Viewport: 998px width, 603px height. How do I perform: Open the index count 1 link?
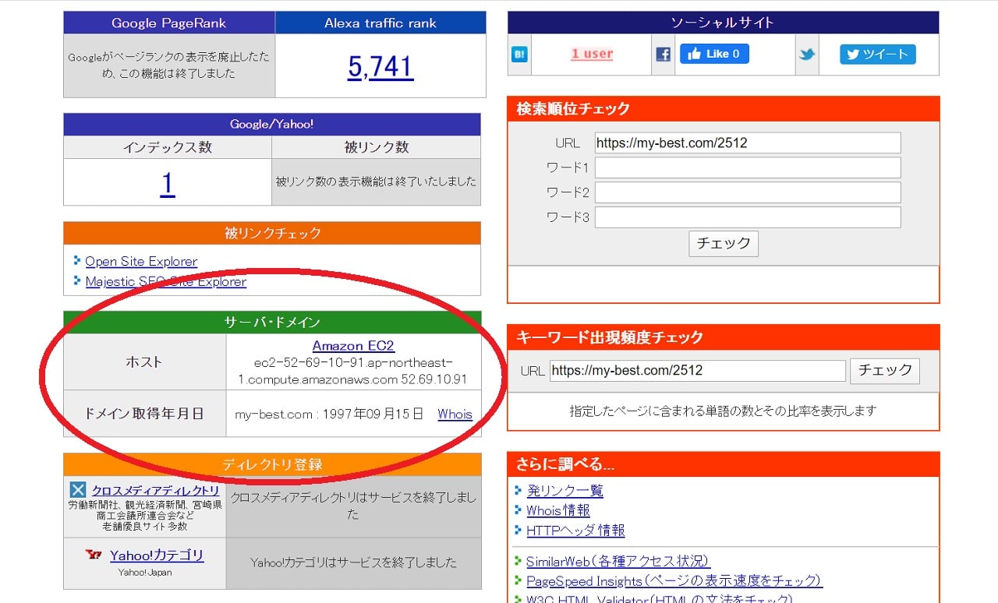click(168, 183)
